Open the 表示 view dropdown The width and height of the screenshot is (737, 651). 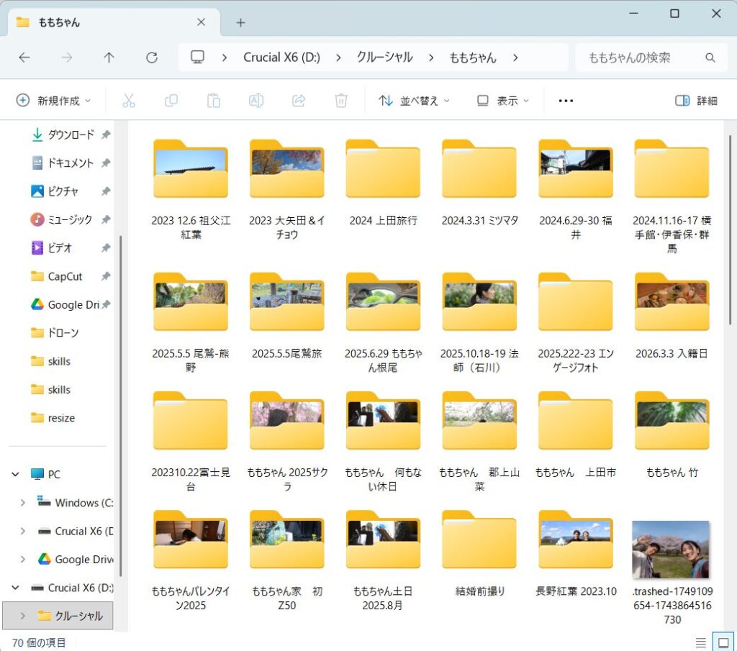pyautogui.click(x=503, y=101)
